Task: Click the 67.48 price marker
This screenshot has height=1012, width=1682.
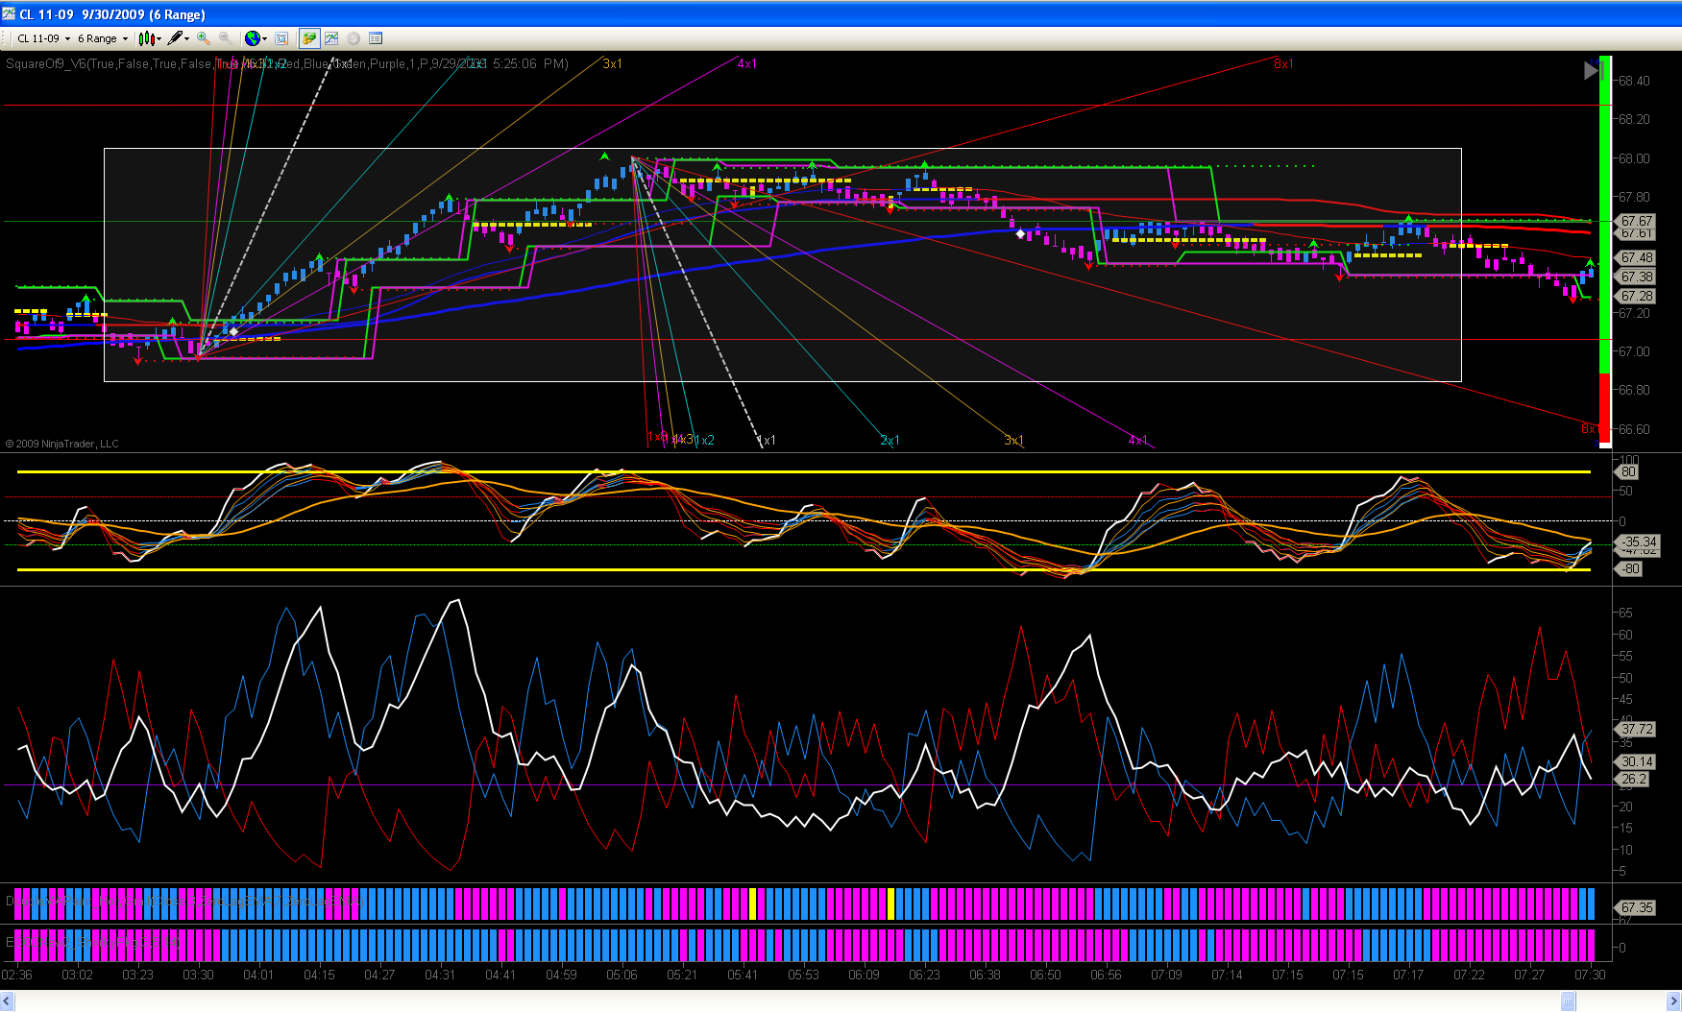Action: coord(1637,257)
